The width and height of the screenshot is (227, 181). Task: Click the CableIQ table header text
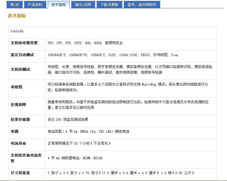point(17,31)
